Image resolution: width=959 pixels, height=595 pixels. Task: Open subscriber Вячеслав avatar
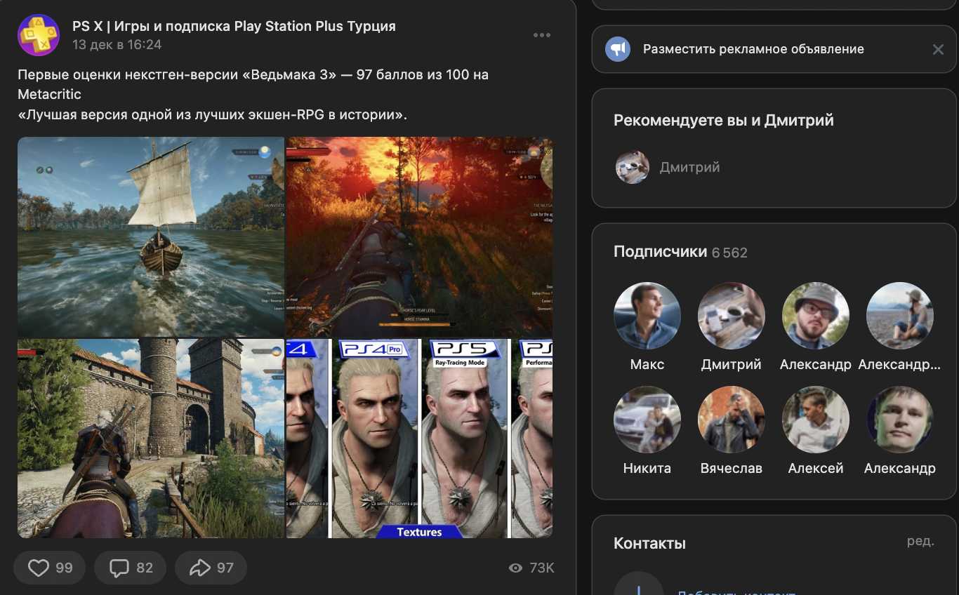click(732, 420)
